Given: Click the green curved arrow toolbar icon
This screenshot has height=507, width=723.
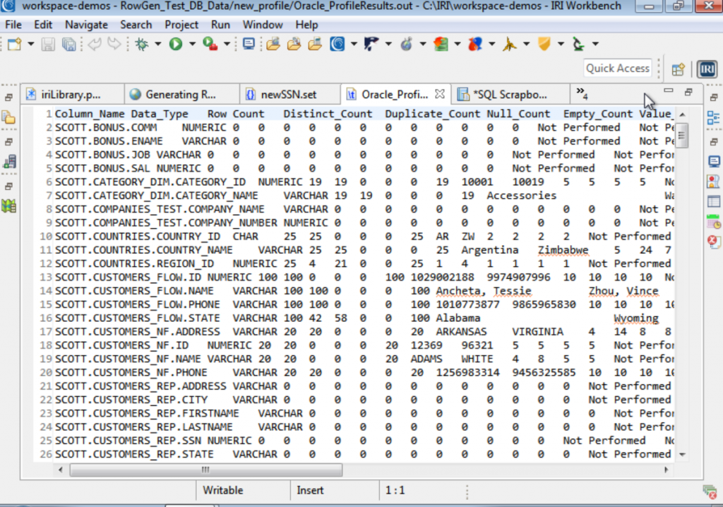Looking at the screenshot, I should (x=579, y=44).
